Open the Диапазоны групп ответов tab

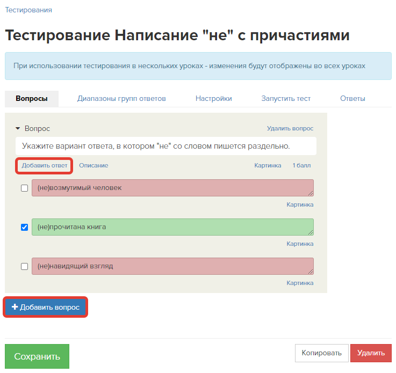click(121, 99)
